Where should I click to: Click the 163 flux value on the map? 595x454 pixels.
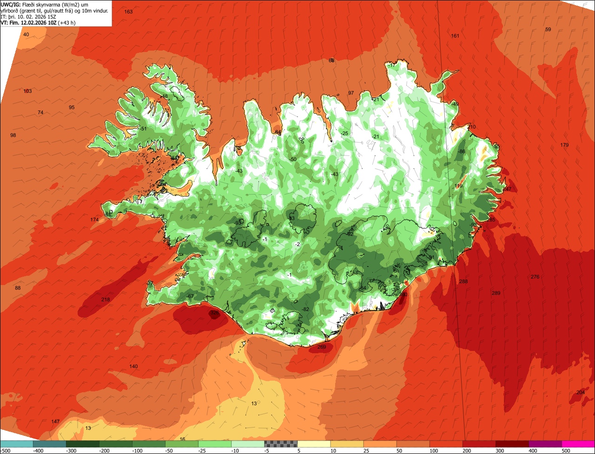point(129,12)
